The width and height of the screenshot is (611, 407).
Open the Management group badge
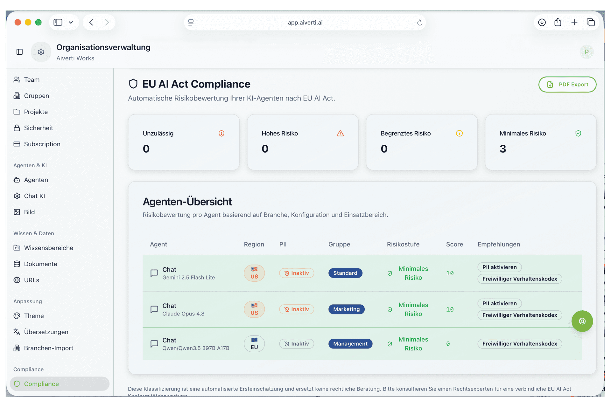(350, 344)
